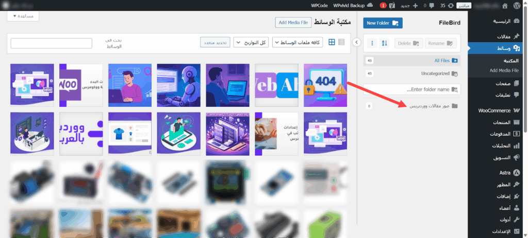Switch to grid view icon
The image size is (528, 238).
point(332,42)
